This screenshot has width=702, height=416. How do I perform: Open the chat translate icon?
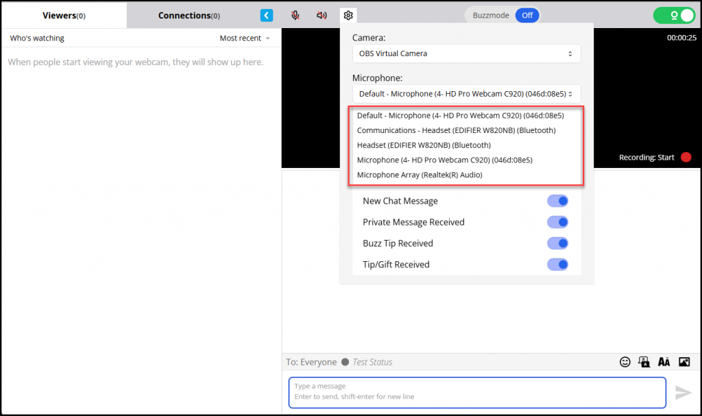(644, 362)
